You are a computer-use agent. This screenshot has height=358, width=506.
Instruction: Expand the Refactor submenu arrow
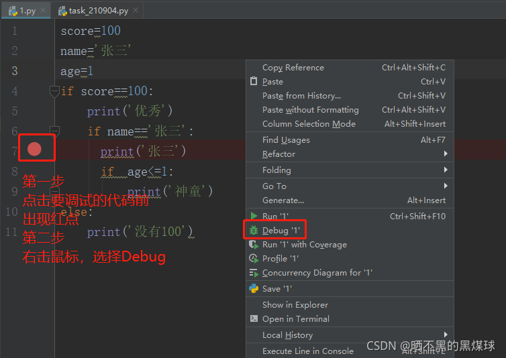[x=446, y=154]
